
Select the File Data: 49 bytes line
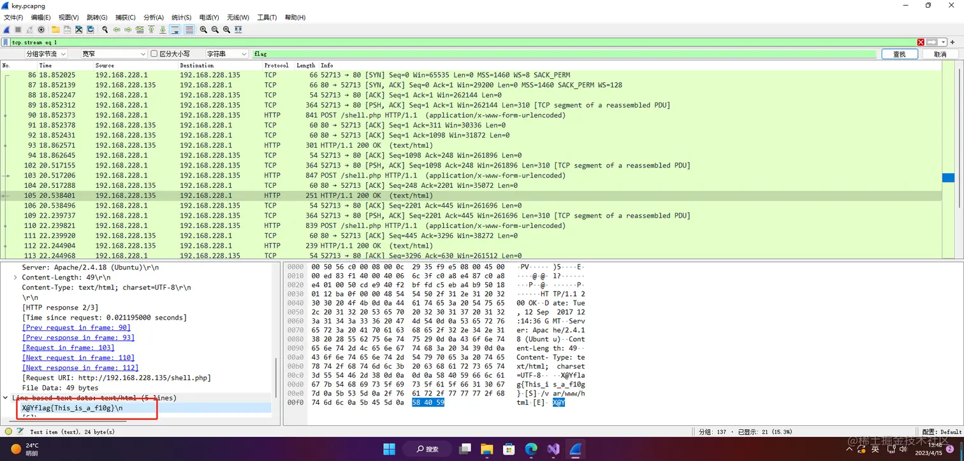[60, 388]
